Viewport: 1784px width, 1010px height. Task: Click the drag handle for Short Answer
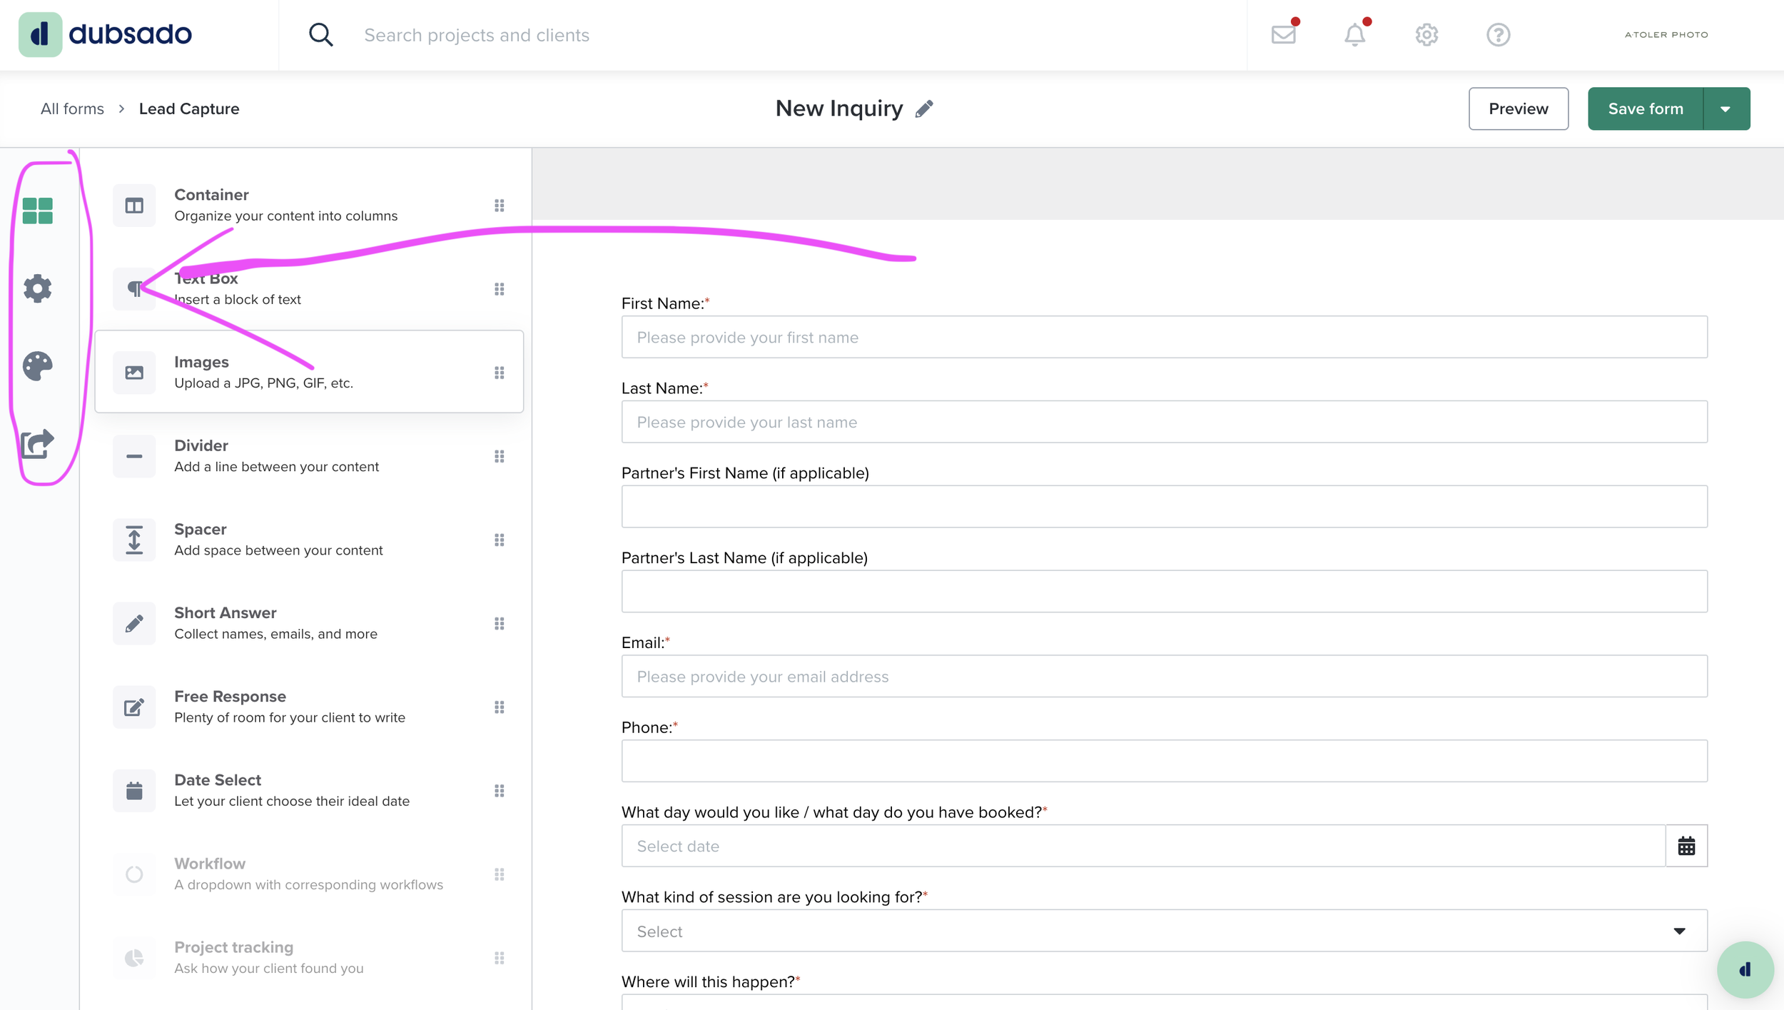(x=500, y=623)
